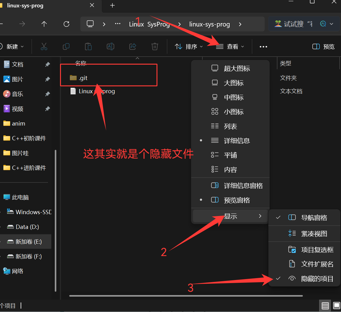Open search box dropdown chevron
Viewport: 341px width, 312px height.
click(x=331, y=24)
